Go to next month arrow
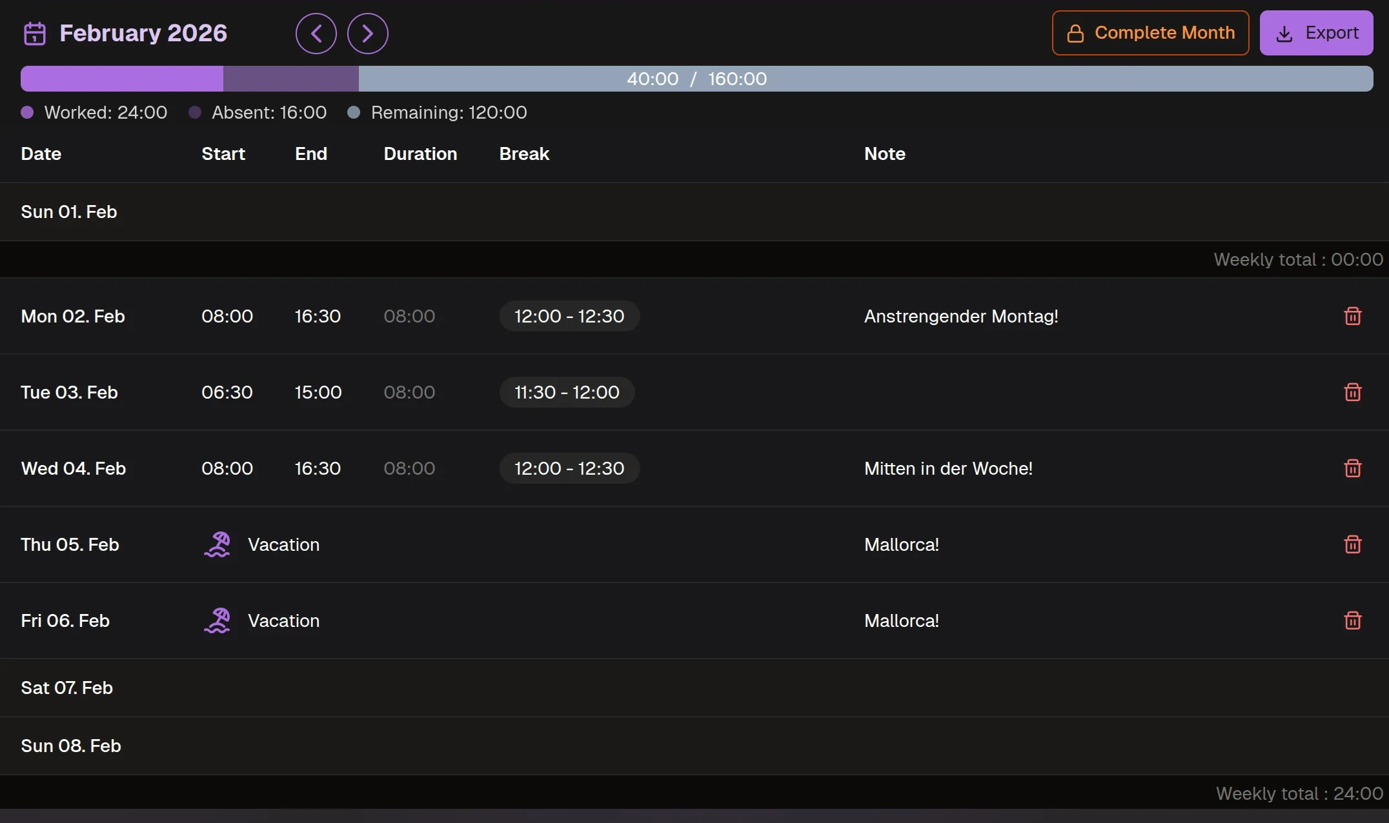Viewport: 1389px width, 823px height. tap(368, 34)
